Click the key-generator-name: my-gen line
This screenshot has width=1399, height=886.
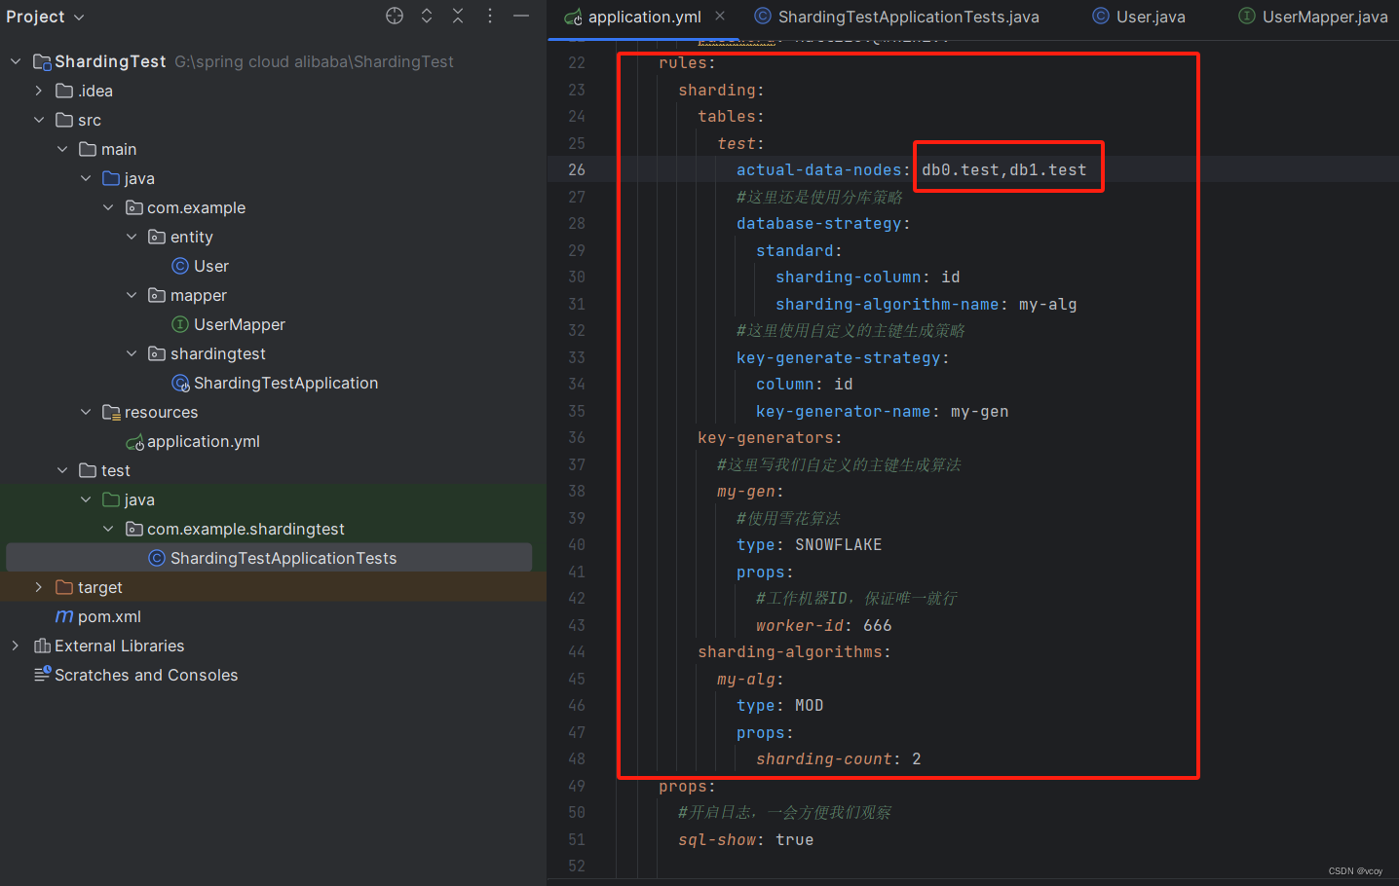[x=882, y=411]
